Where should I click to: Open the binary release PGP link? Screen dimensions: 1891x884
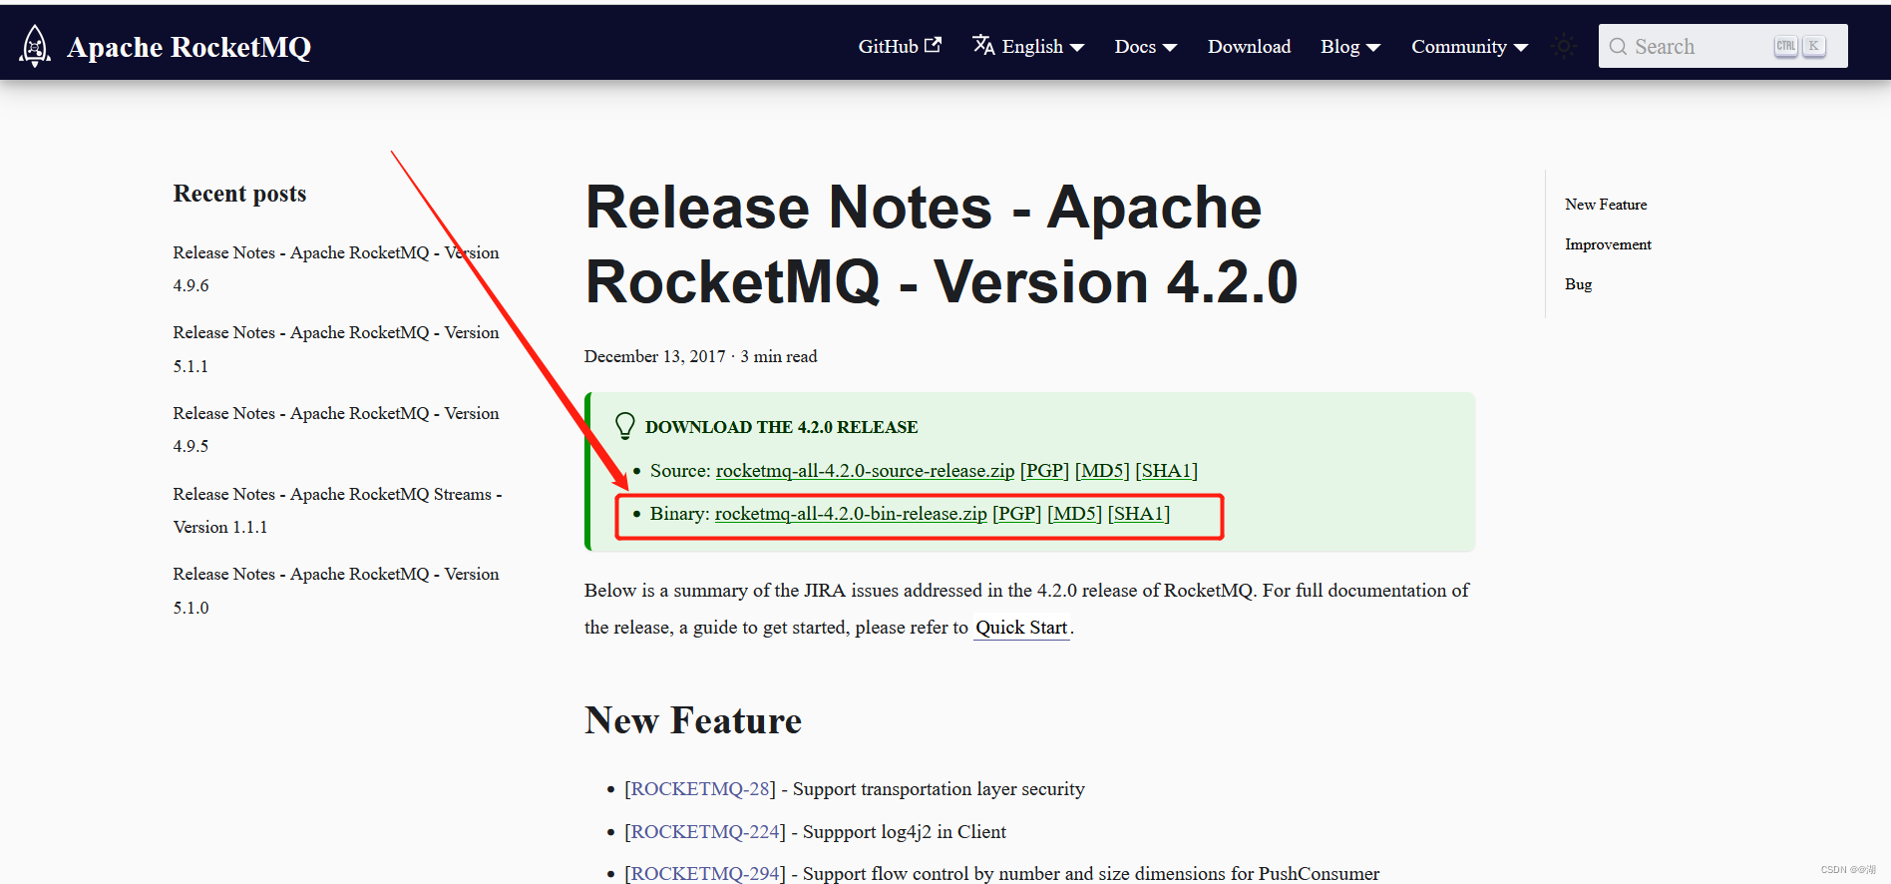1016,514
